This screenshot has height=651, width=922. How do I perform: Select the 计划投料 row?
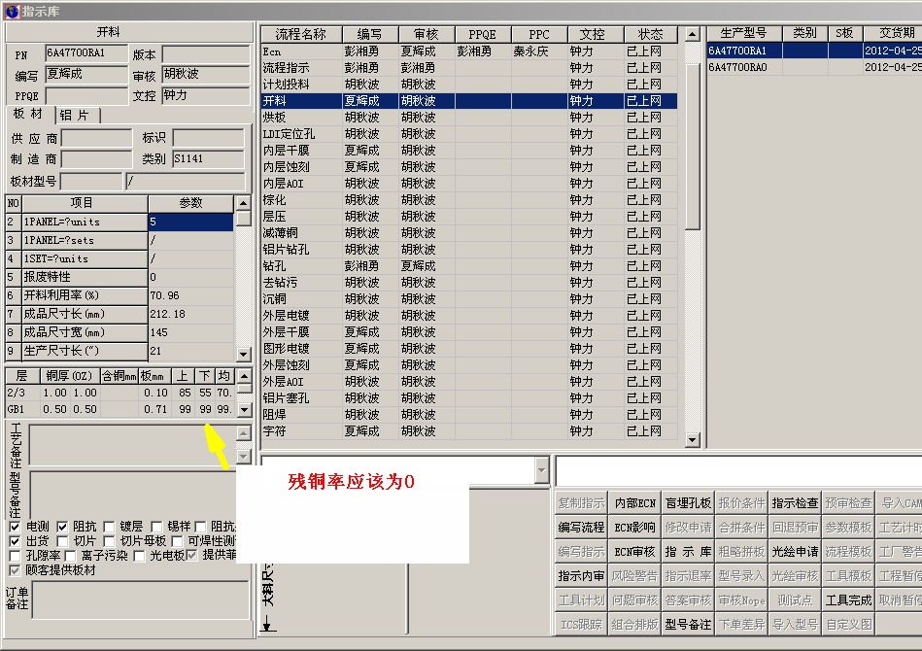point(469,85)
